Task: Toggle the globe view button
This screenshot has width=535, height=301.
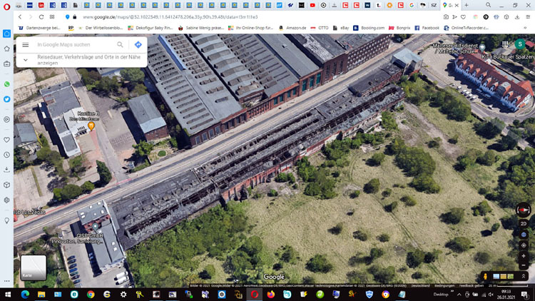Action: coord(524,235)
